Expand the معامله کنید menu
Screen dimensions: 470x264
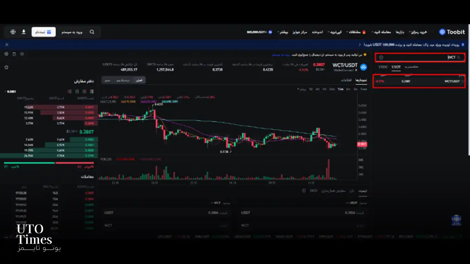[x=381, y=32]
